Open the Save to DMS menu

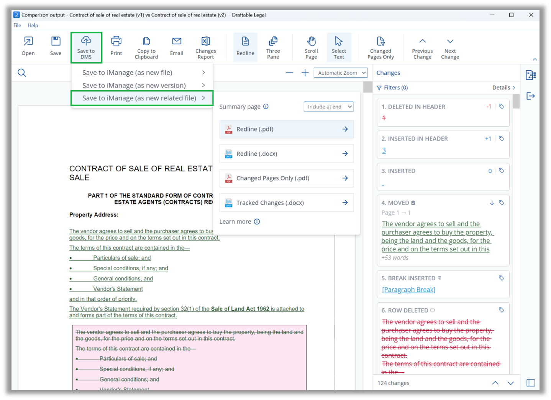point(86,48)
